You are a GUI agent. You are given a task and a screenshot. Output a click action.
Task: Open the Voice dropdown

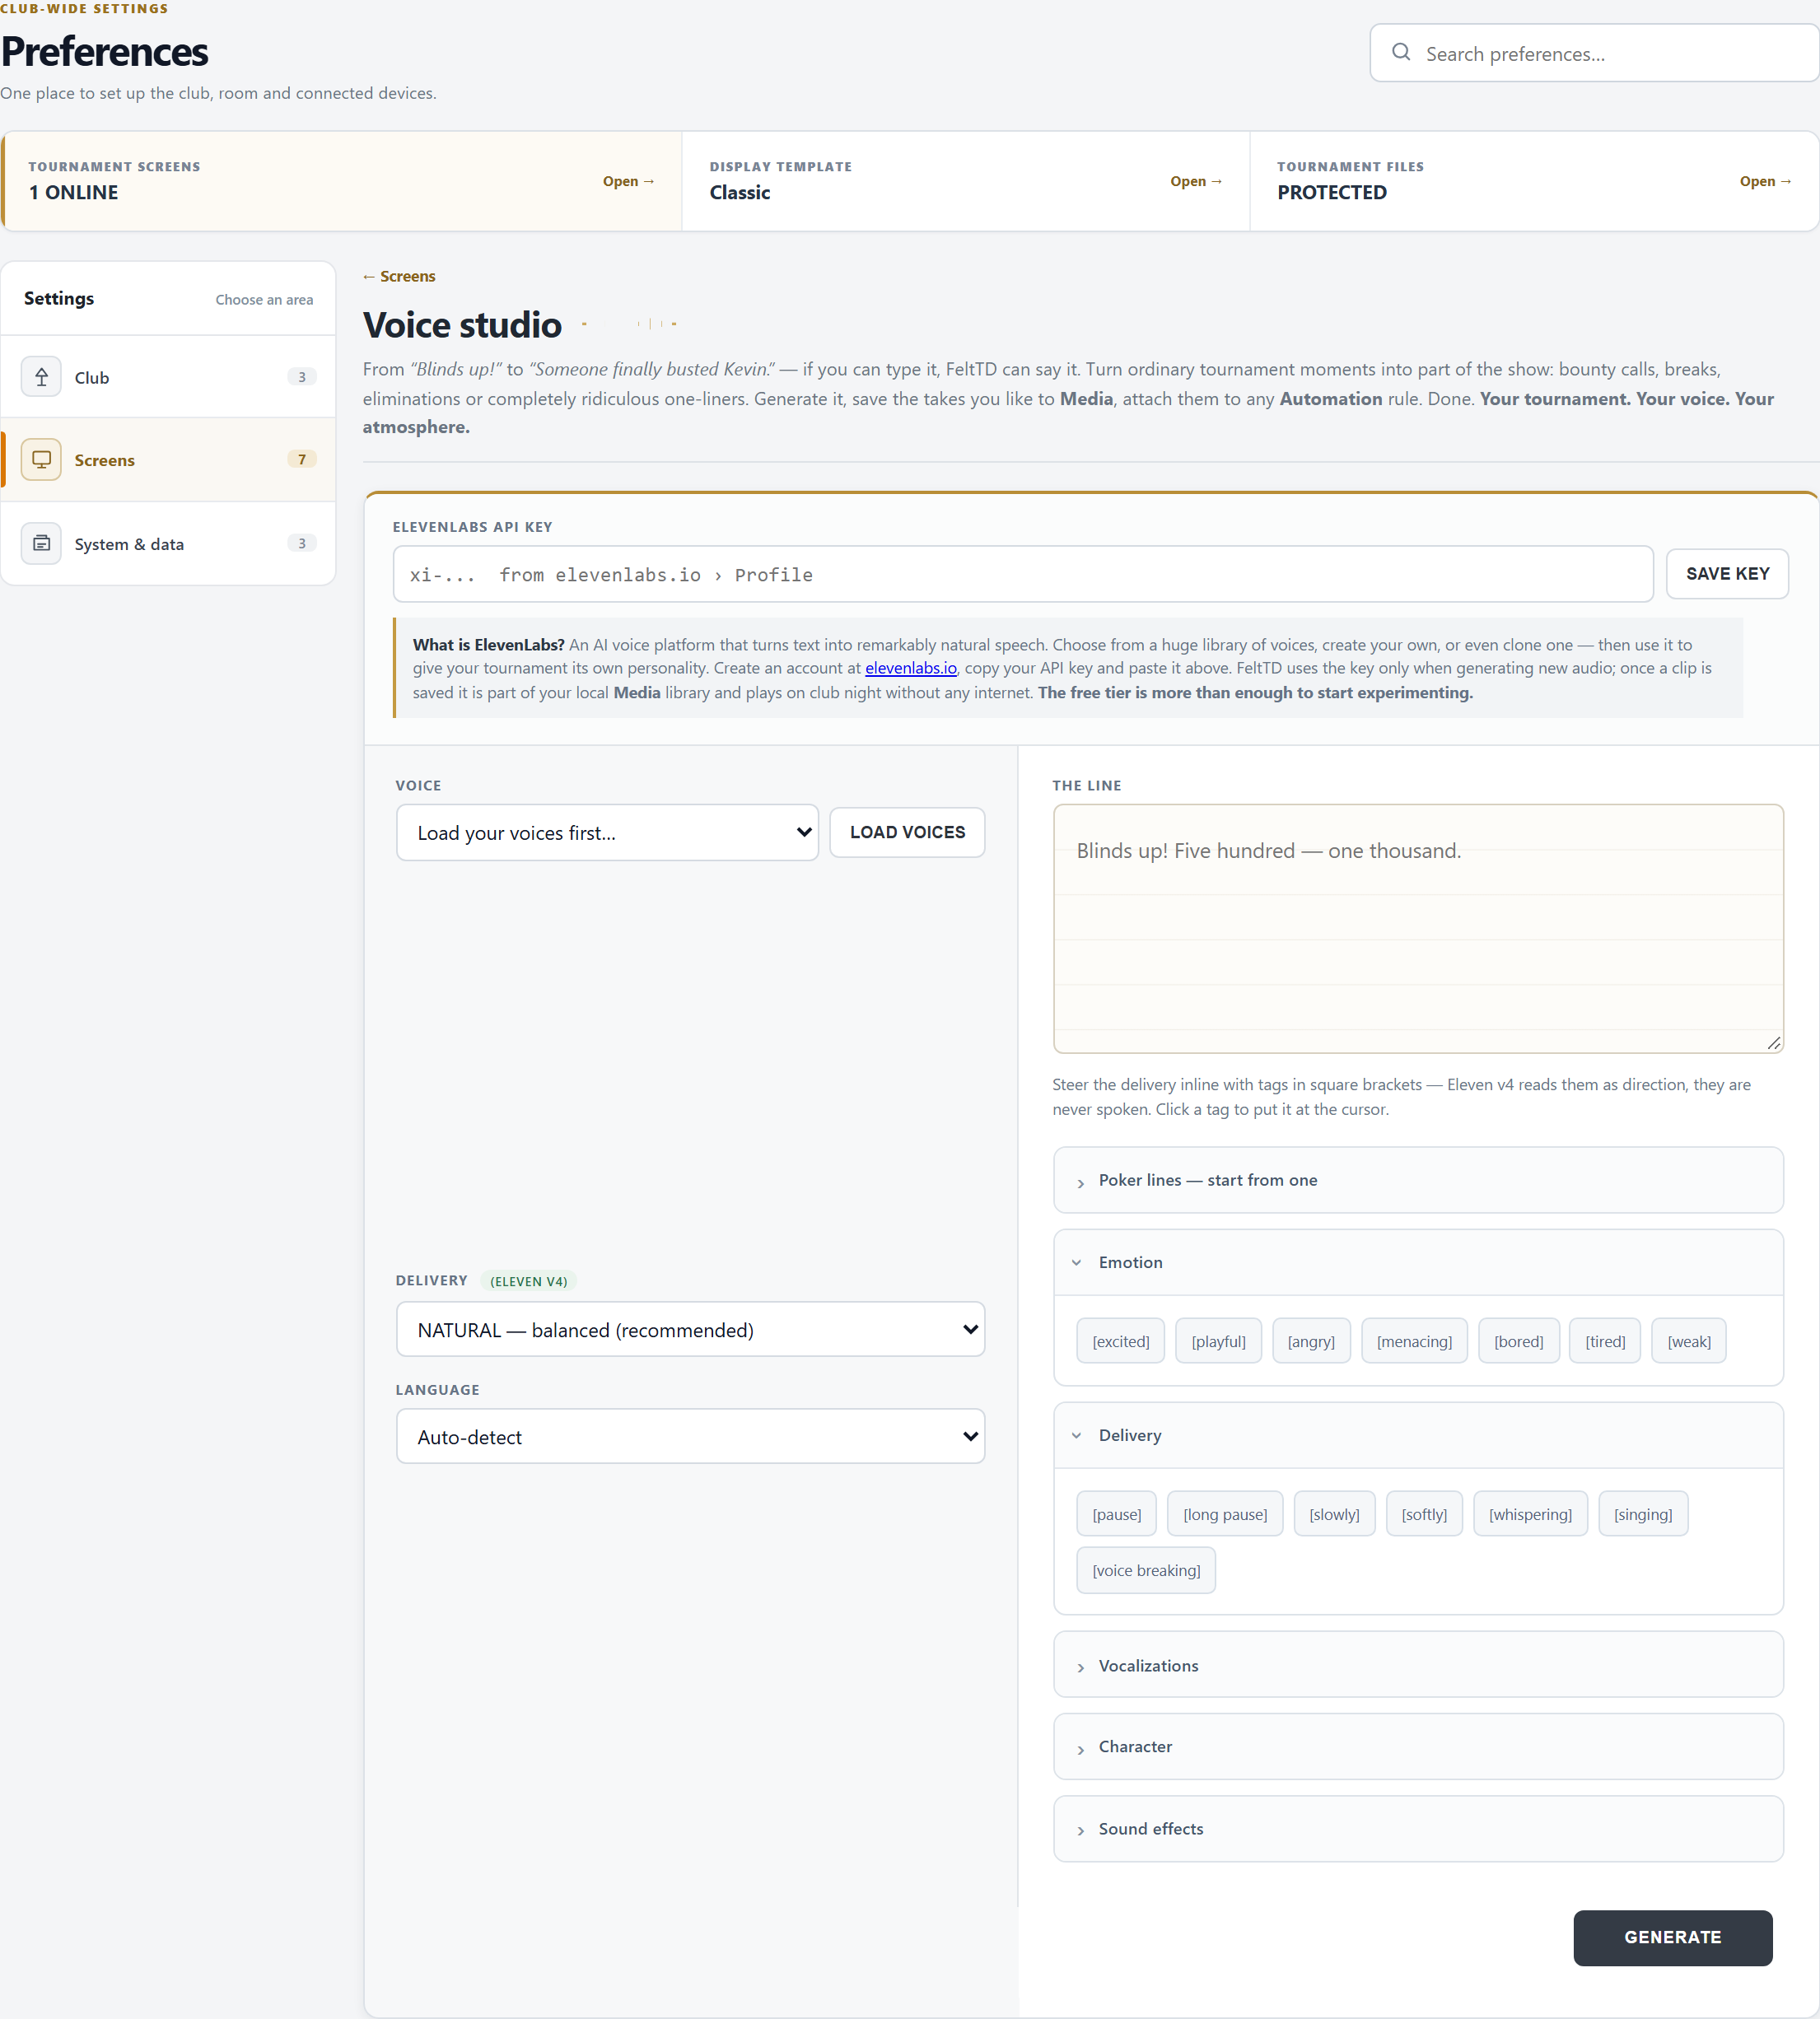coord(607,832)
